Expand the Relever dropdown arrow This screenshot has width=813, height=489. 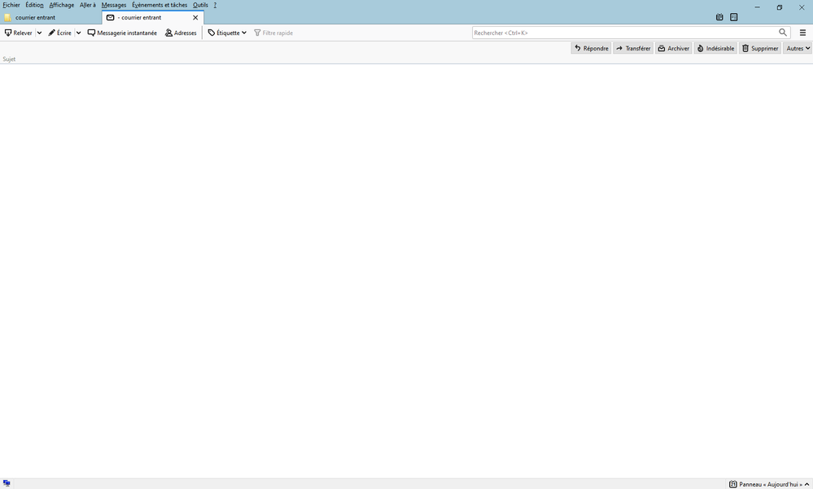39,33
